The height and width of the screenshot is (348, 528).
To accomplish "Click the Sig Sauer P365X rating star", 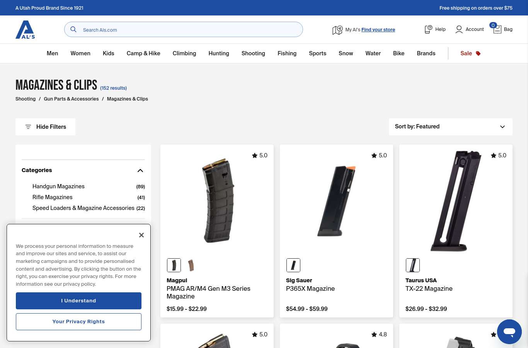I will [374, 155].
